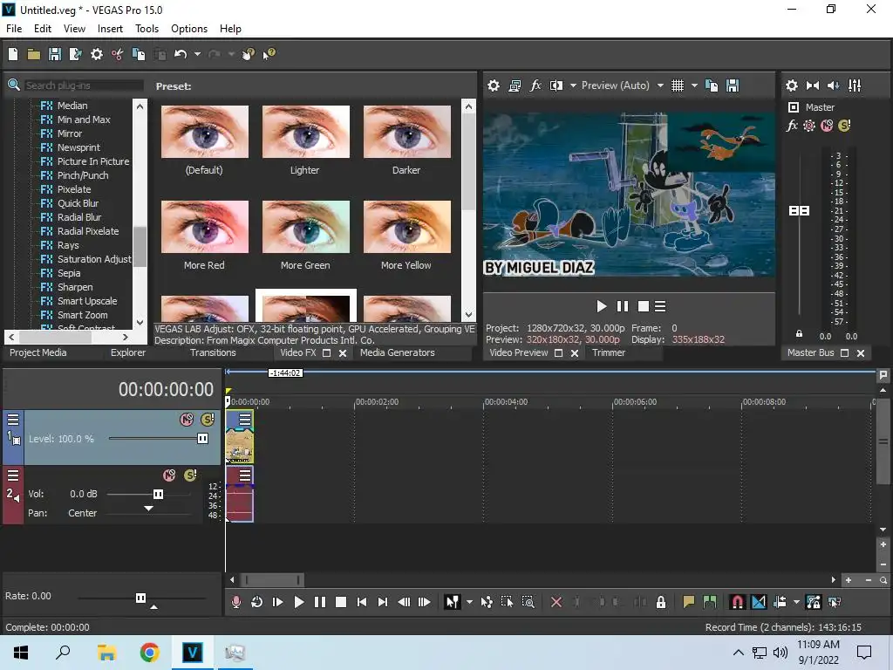Switch to Transitions tab

tap(213, 352)
